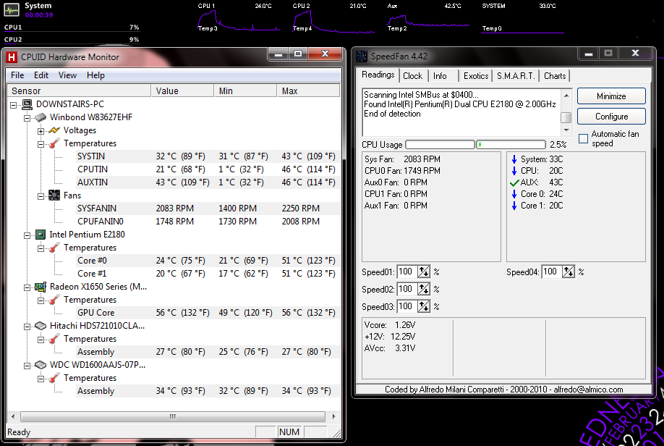Screen dimensions: 664x446
Task: Click the Value column header
Action: coord(182,91)
